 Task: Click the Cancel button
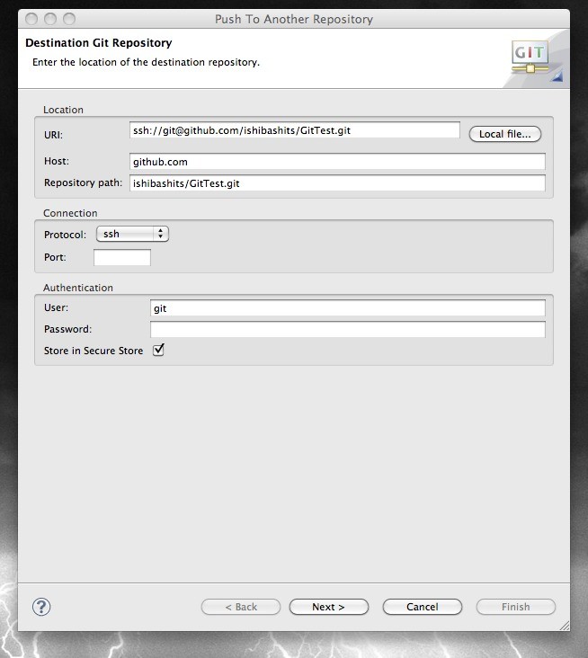pyautogui.click(x=423, y=607)
